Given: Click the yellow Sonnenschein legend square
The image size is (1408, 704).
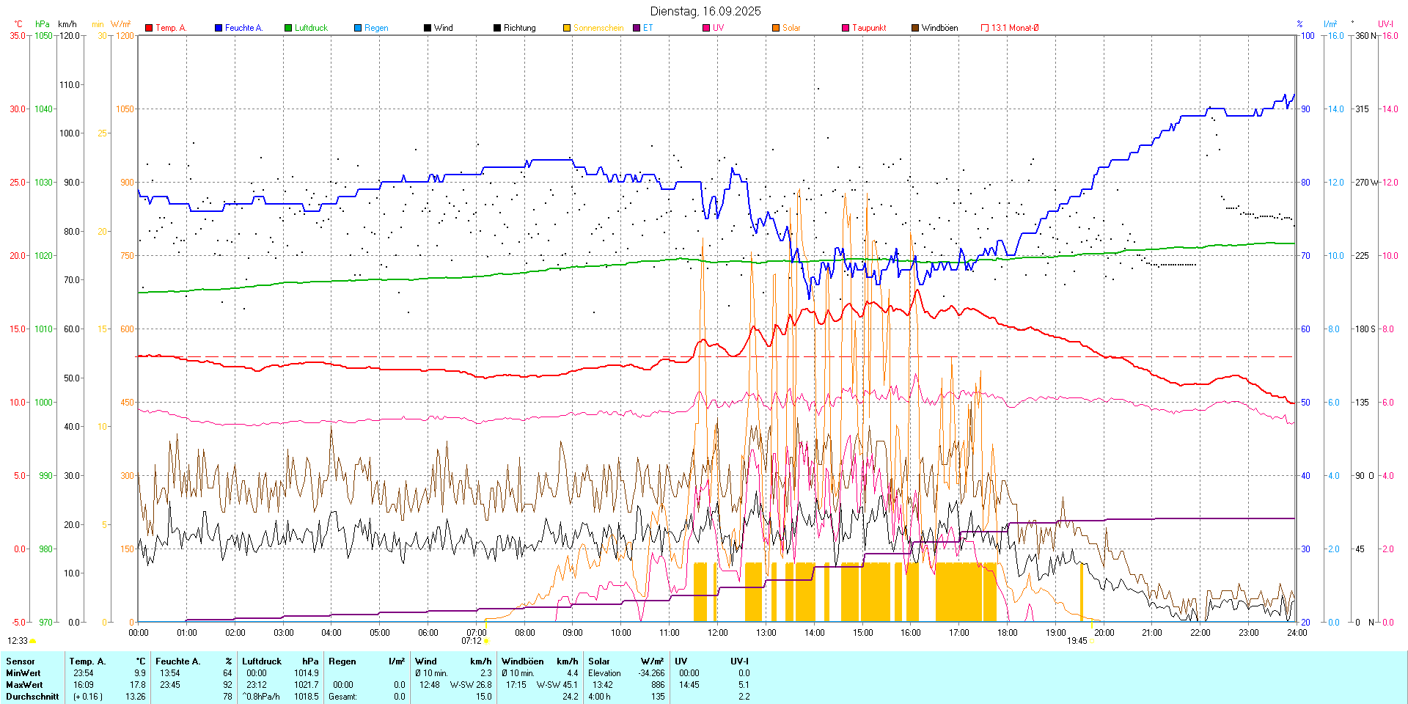Looking at the screenshot, I should pos(567,28).
